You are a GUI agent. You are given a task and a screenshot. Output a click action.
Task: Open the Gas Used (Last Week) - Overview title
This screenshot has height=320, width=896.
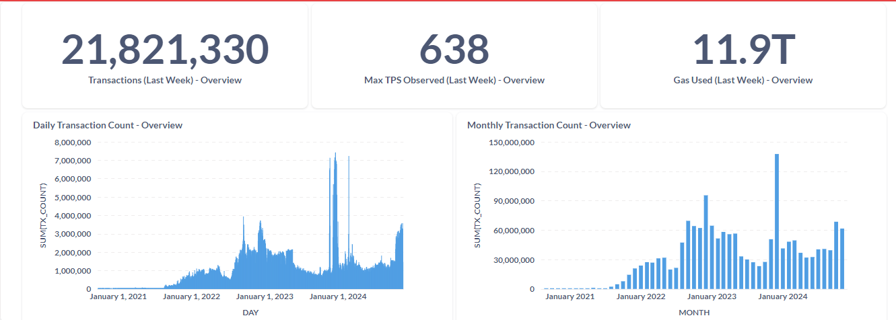pos(743,80)
